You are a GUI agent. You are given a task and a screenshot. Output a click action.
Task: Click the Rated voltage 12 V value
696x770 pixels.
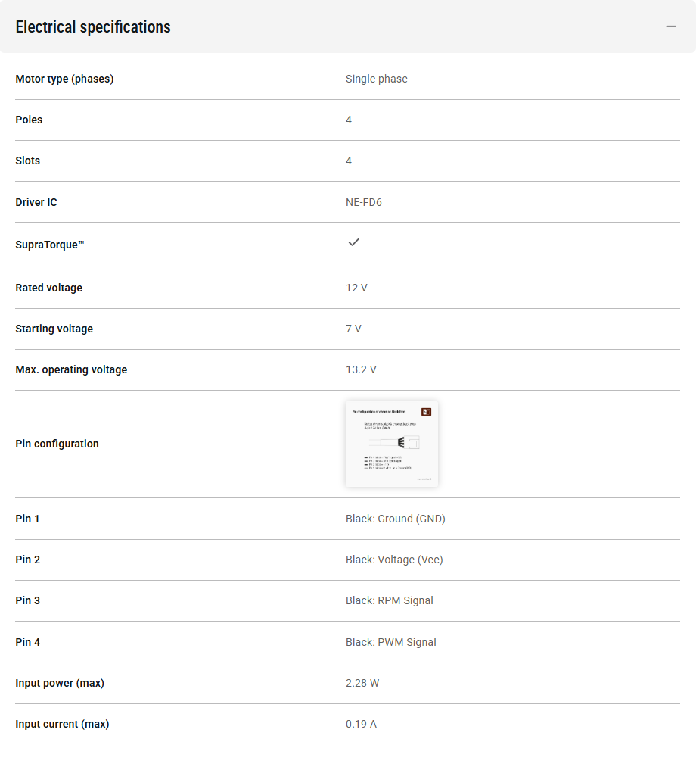tap(356, 288)
